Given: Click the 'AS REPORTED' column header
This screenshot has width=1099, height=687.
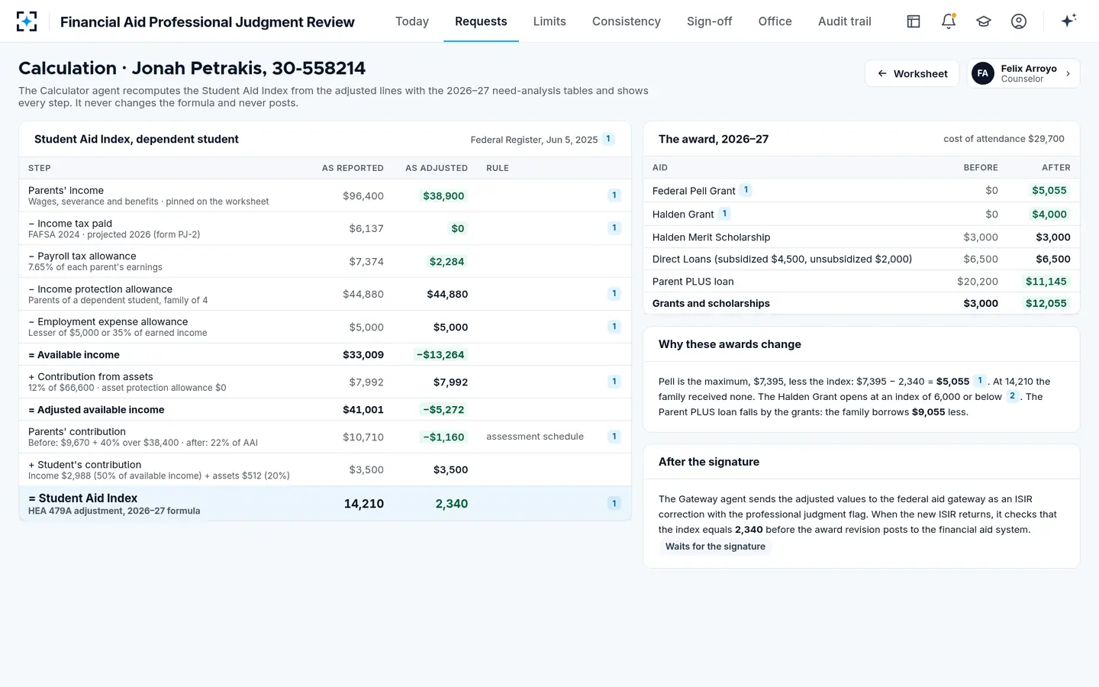Looking at the screenshot, I should coord(353,168).
